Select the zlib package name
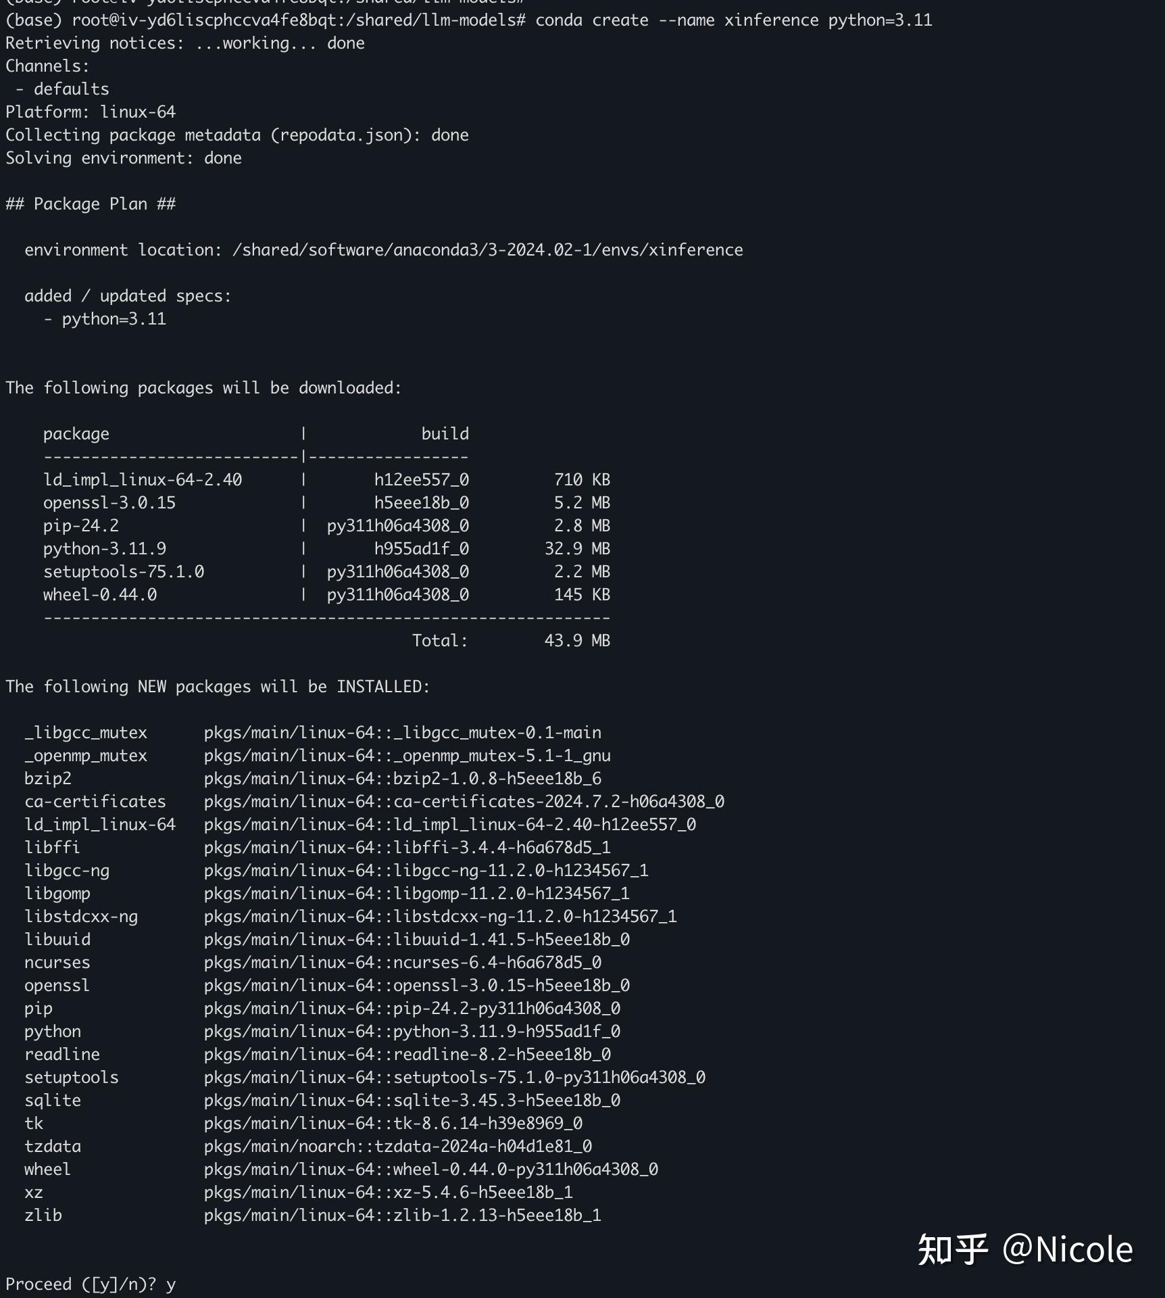 point(43,1215)
